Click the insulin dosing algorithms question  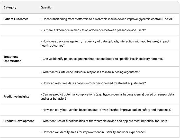[x=90, y=72]
